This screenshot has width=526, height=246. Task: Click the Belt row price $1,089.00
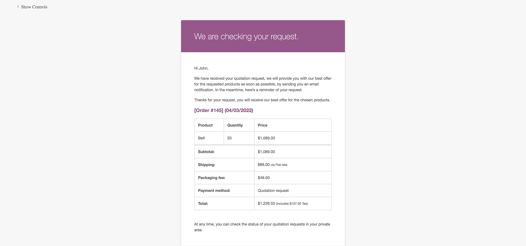tap(266, 138)
